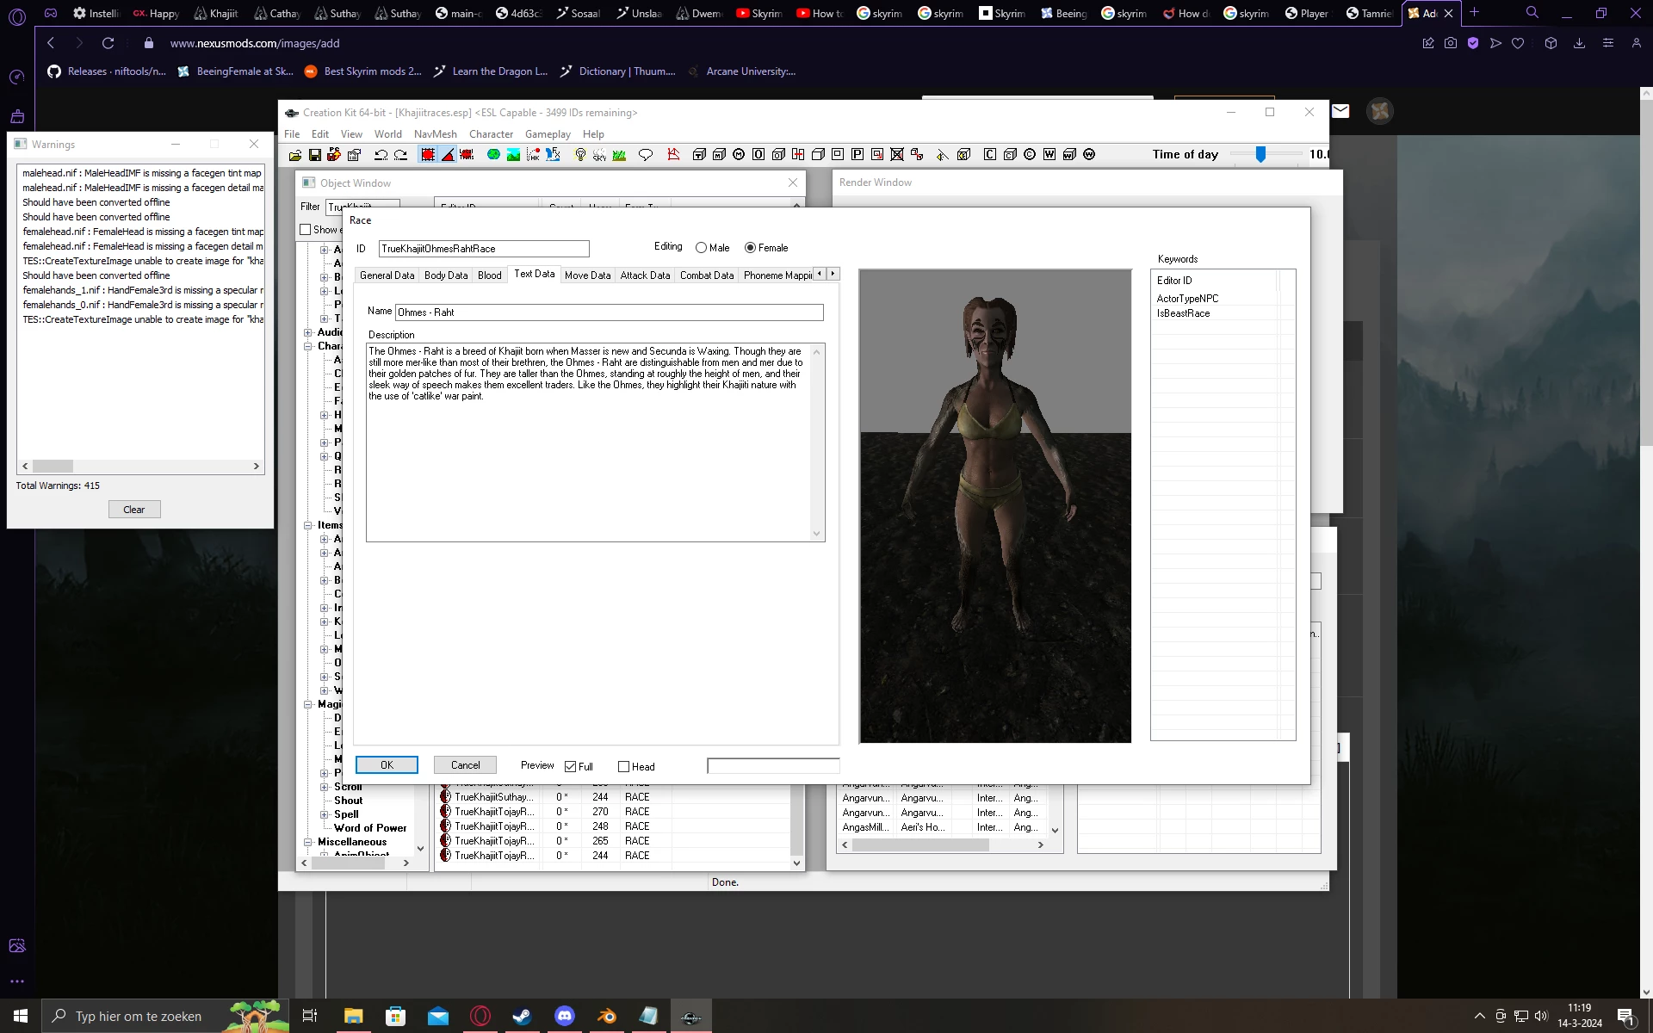The width and height of the screenshot is (1653, 1033).
Task: Open Blender from the Windows taskbar
Action: click(607, 1016)
